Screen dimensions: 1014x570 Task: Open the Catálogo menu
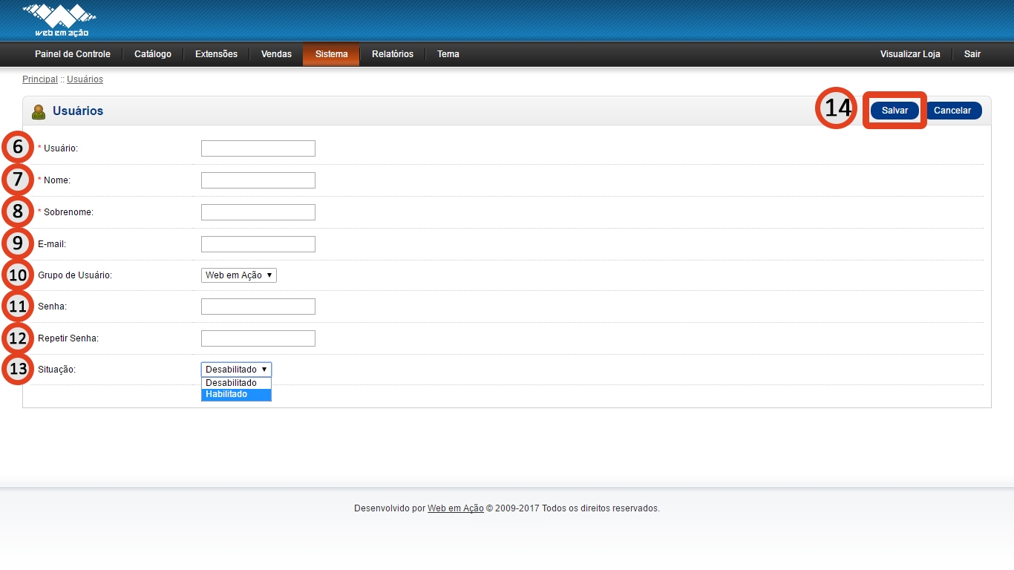pos(153,54)
